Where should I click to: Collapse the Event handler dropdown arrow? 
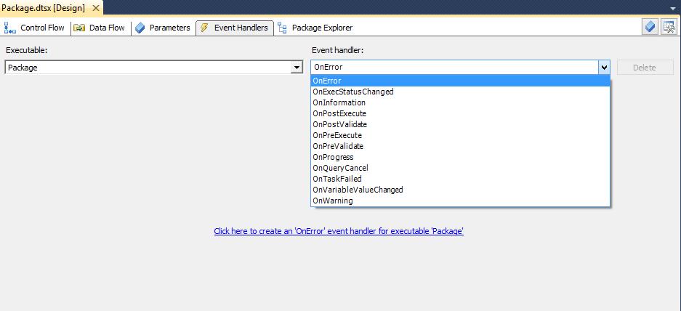coord(603,68)
